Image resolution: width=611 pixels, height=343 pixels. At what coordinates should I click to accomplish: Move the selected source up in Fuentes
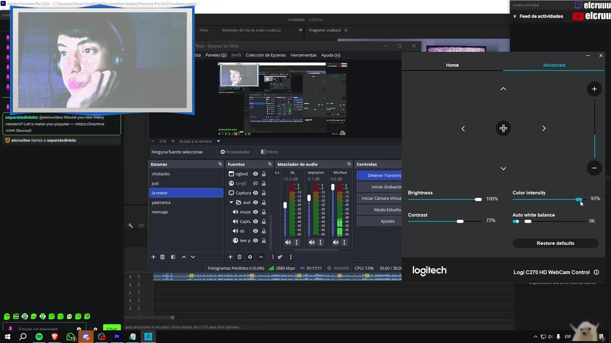[261, 257]
